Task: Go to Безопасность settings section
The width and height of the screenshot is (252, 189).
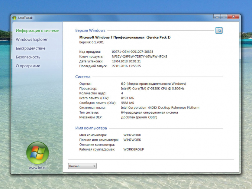Action: [x=28, y=57]
